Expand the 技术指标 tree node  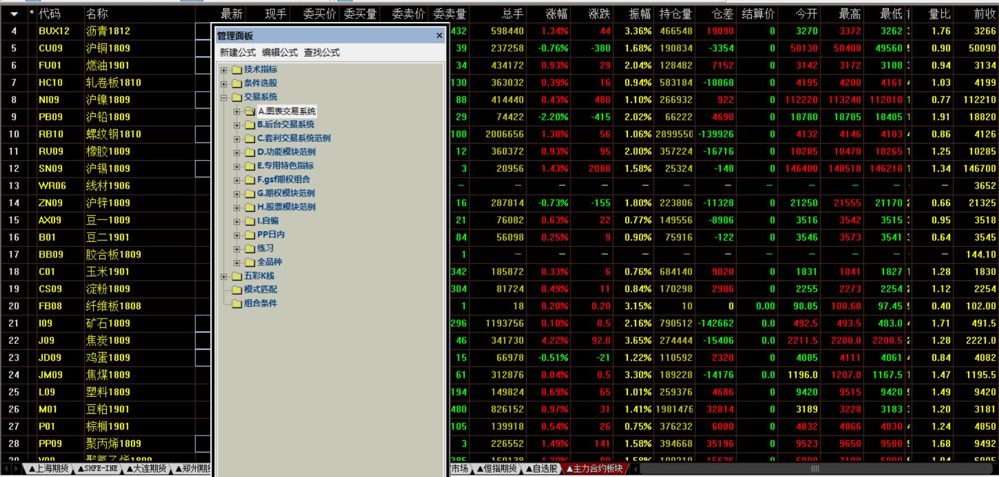coord(224,70)
